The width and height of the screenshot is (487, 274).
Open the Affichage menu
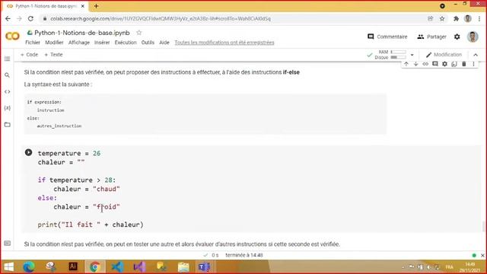[79, 43]
